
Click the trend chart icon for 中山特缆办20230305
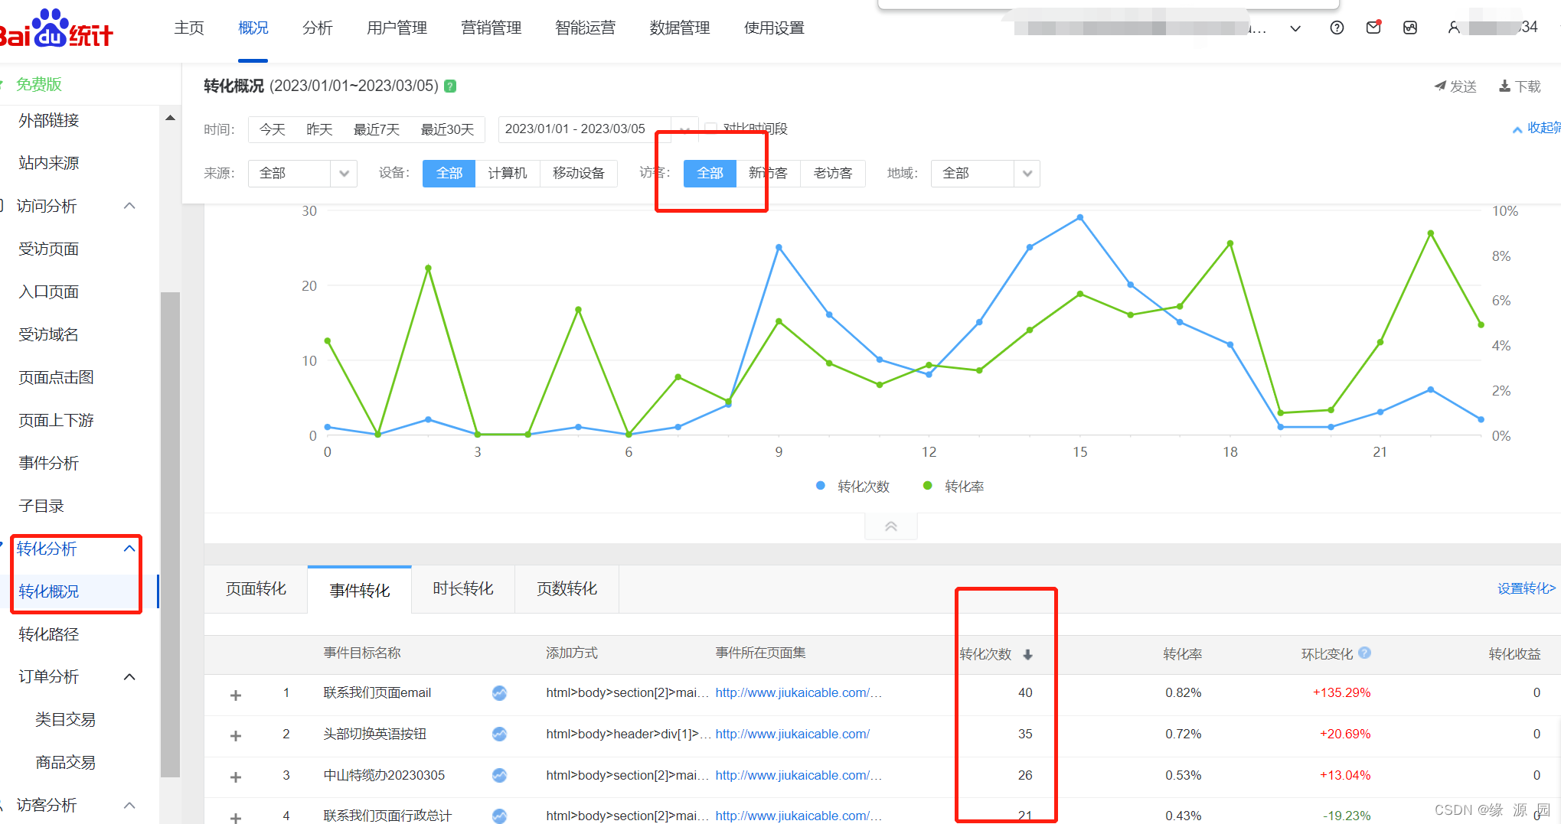pos(499,776)
